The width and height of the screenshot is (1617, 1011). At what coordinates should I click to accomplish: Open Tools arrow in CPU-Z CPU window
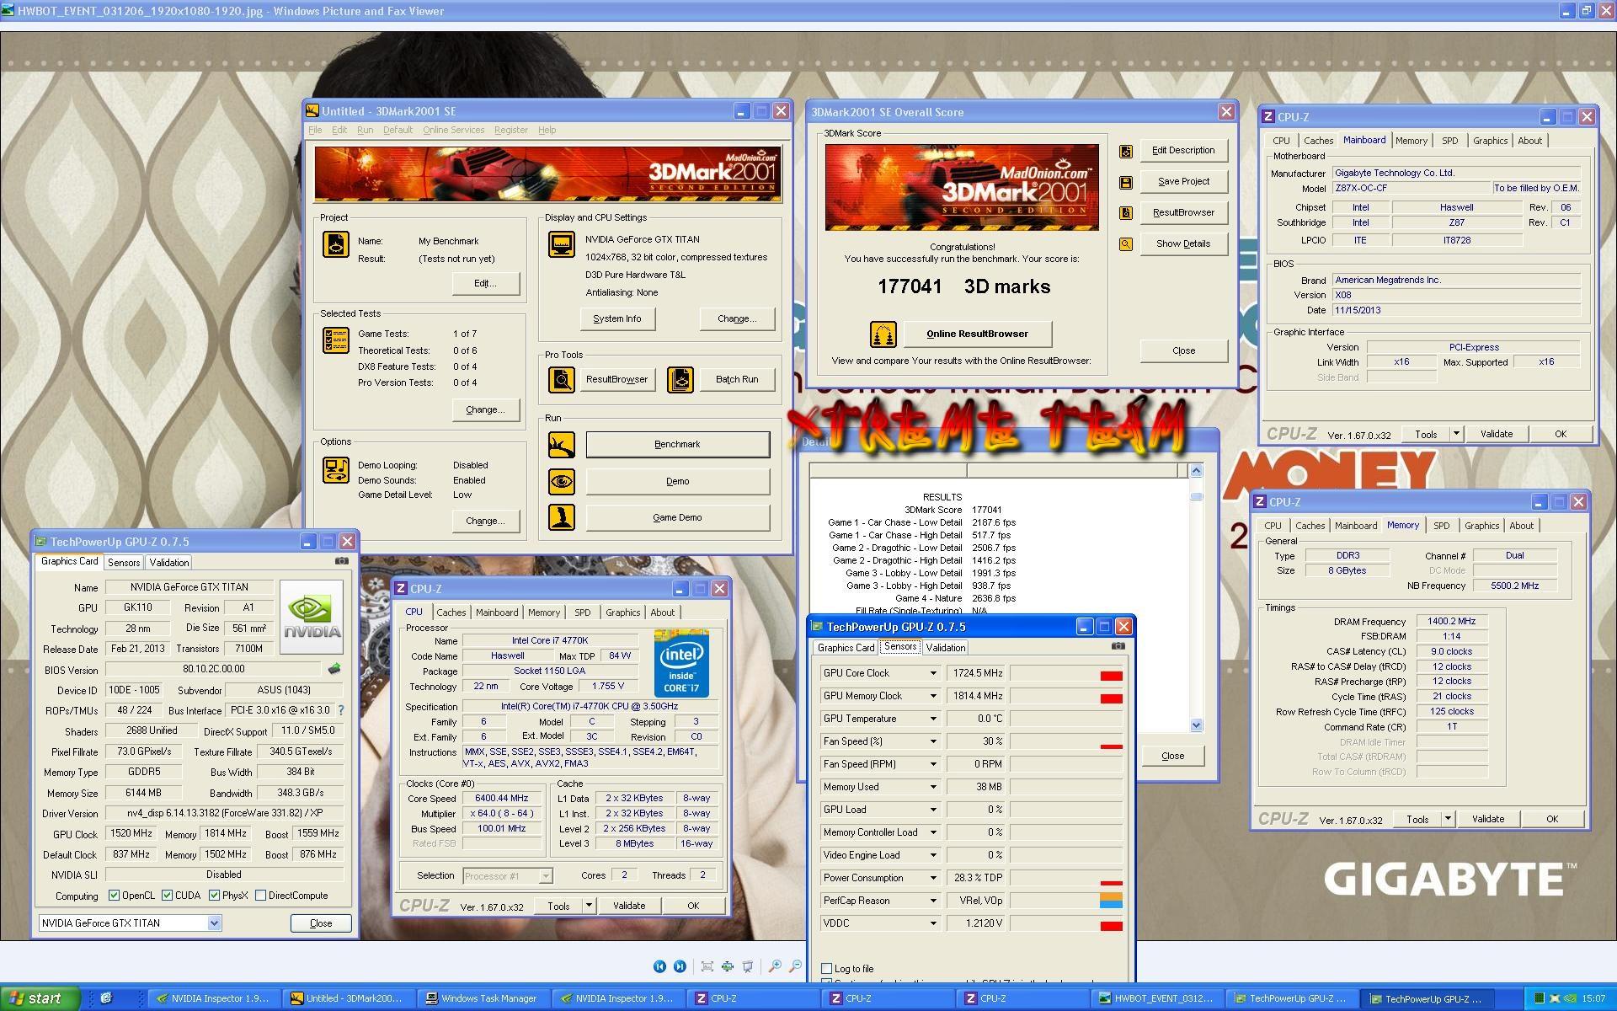coord(589,906)
